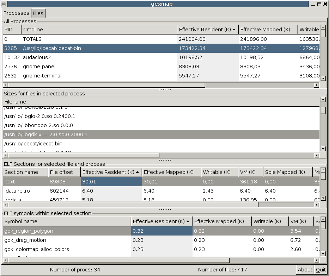329x276 pixels.
Task: Open the window menu icon in title bar
Action: (4, 4)
